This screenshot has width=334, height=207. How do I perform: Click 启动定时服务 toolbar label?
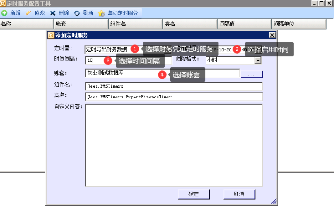(122, 13)
